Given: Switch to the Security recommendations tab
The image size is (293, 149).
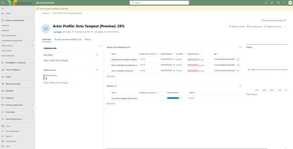Looking at the screenshot, I should tap(68, 40).
